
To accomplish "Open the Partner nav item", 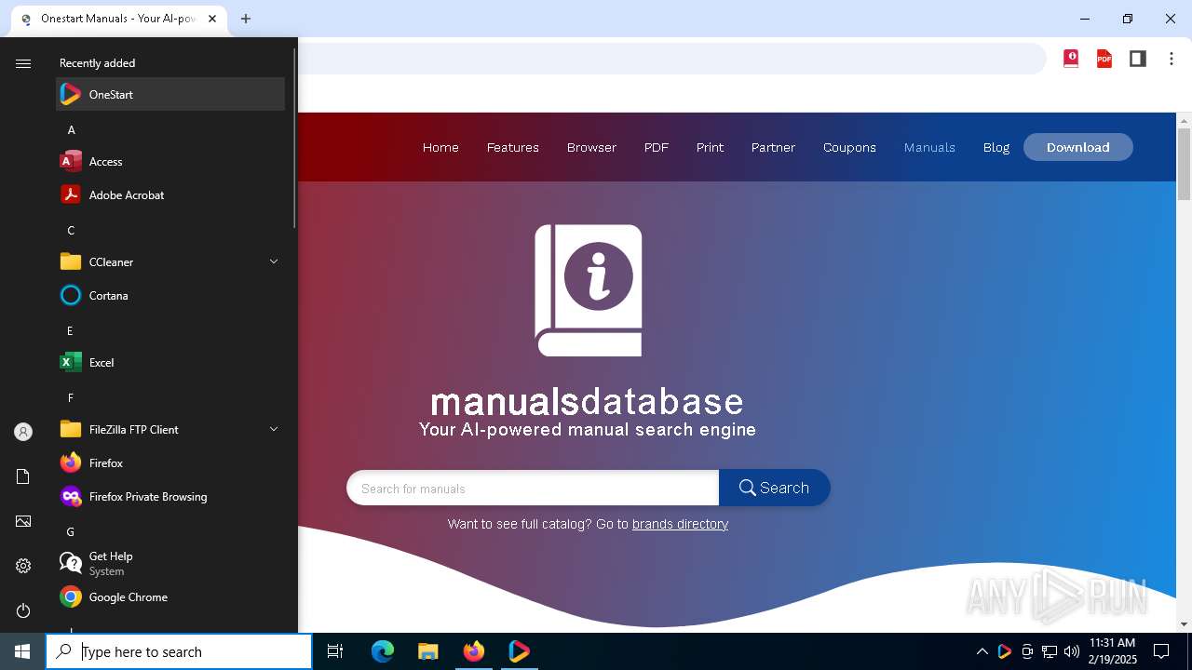I will [x=773, y=147].
